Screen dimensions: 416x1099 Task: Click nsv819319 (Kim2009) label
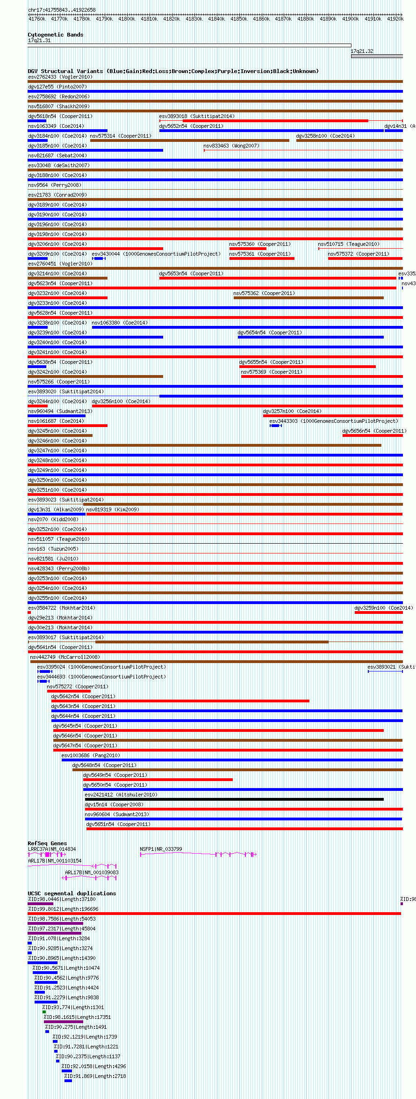113,509
